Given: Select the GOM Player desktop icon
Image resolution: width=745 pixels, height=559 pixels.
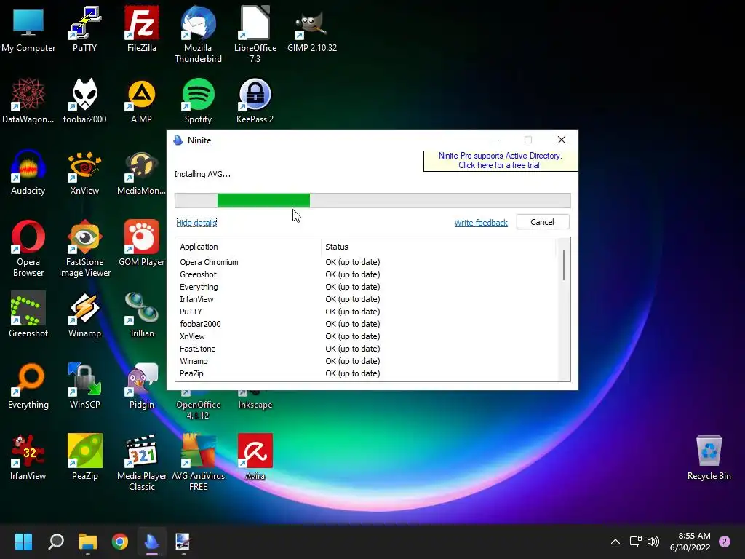Looking at the screenshot, I should click(142, 243).
